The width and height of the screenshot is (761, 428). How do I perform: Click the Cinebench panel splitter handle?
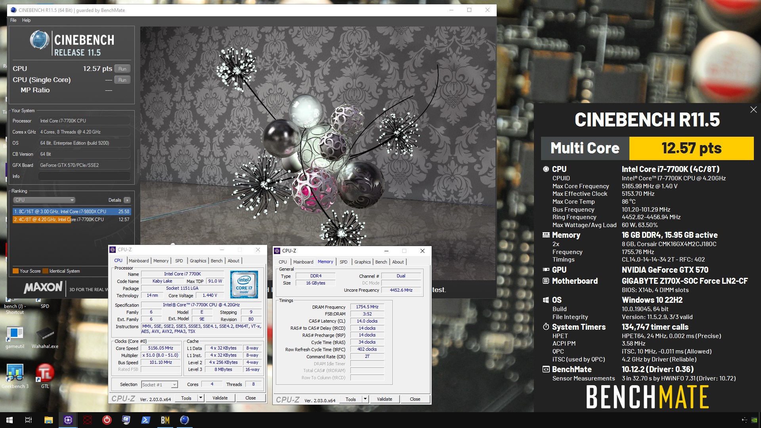[x=138, y=161]
